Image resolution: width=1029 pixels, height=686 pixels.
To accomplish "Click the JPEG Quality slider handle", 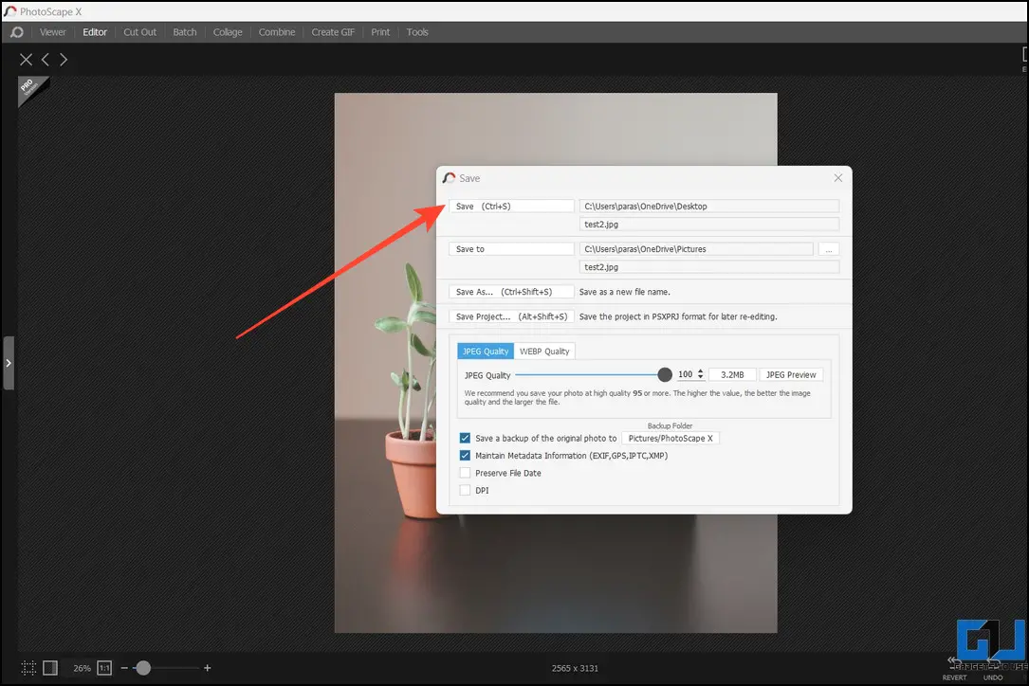I will (x=665, y=374).
